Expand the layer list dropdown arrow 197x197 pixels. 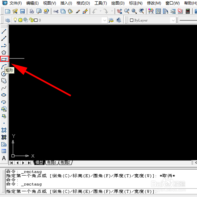pos(104,20)
